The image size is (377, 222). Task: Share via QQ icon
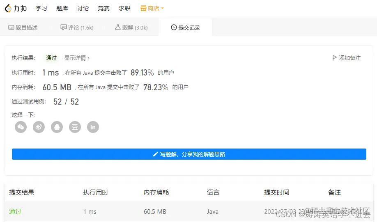pyautogui.click(x=57, y=127)
